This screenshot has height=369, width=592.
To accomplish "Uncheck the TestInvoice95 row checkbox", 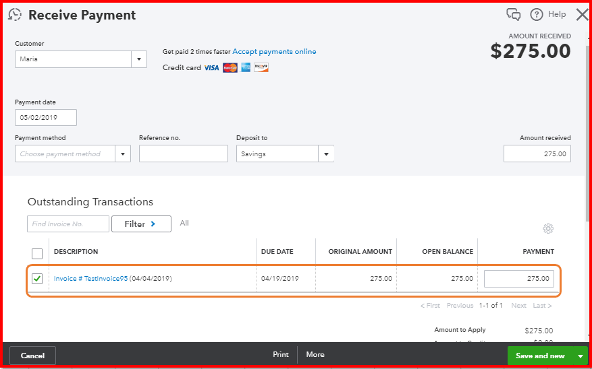I will 37,279.
